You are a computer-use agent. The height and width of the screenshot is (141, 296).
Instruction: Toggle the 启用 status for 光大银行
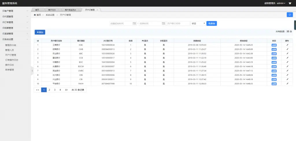pos(274,75)
